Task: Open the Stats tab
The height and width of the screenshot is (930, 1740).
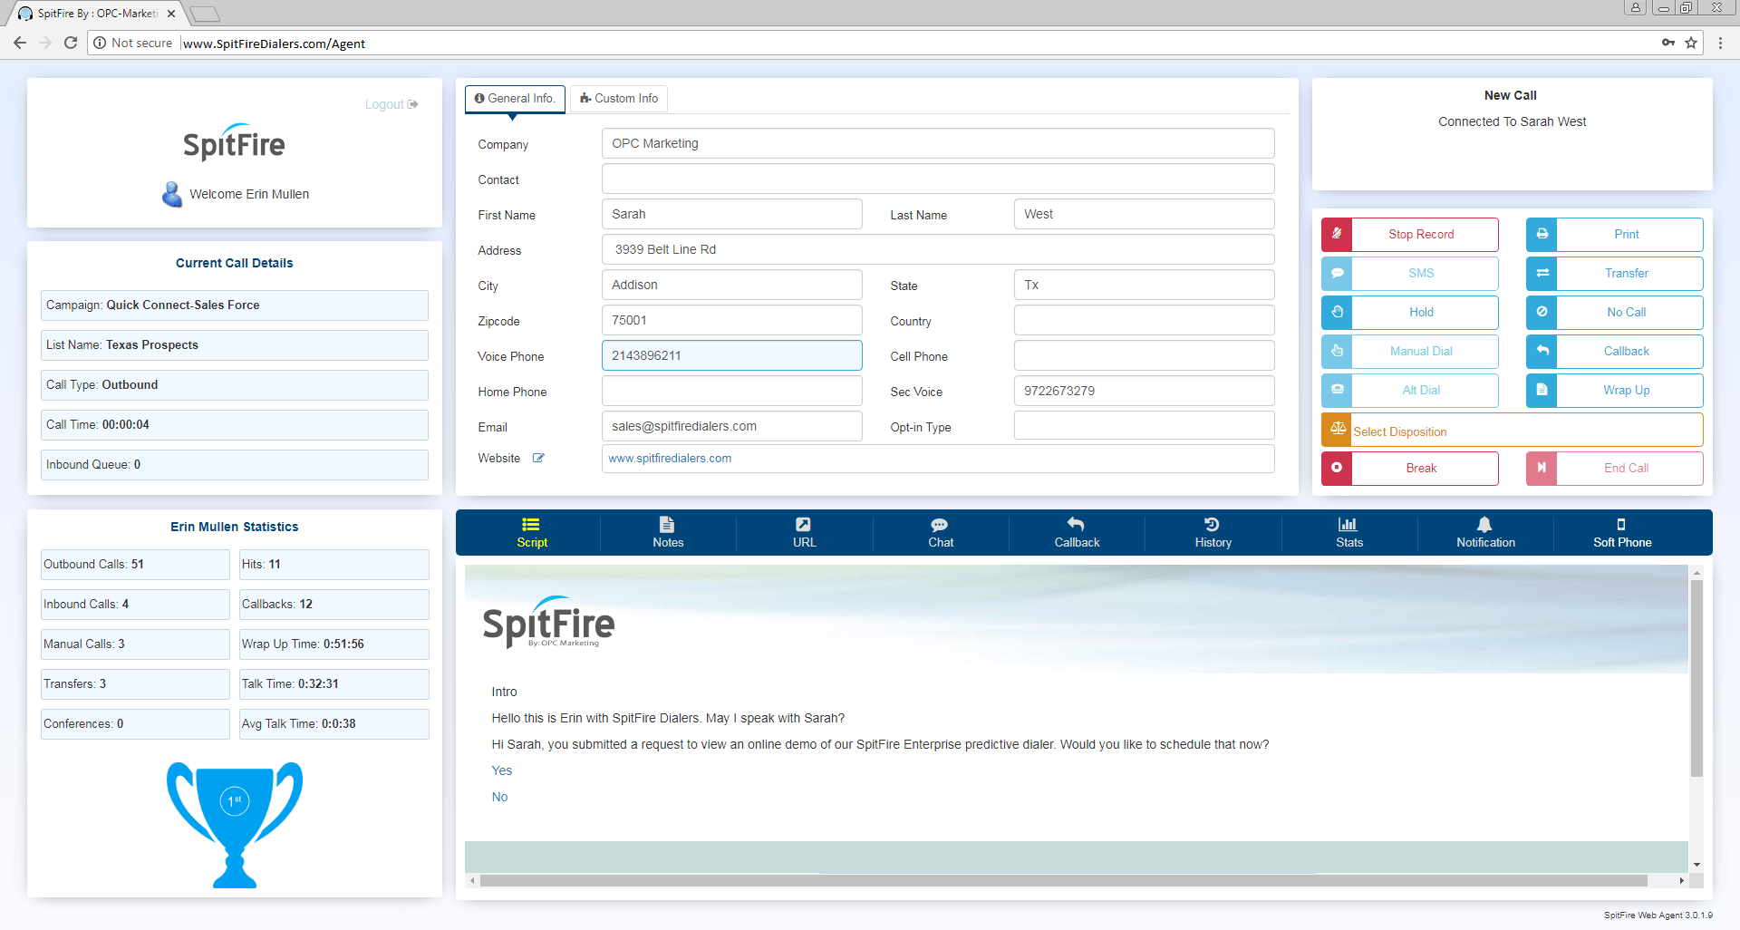Action: coord(1349,532)
